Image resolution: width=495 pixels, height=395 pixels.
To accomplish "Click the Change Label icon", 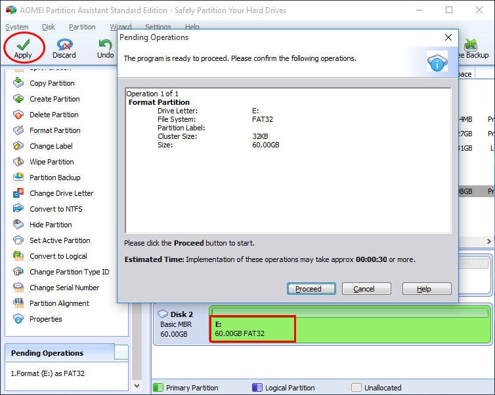I will click(x=18, y=146).
